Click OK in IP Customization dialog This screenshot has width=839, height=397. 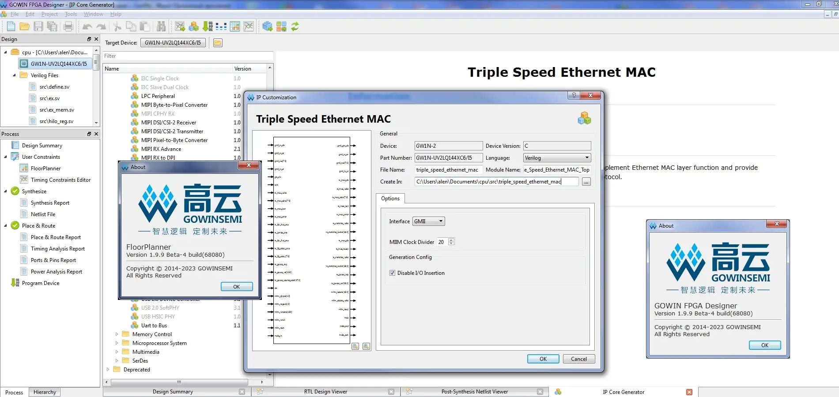(x=543, y=359)
